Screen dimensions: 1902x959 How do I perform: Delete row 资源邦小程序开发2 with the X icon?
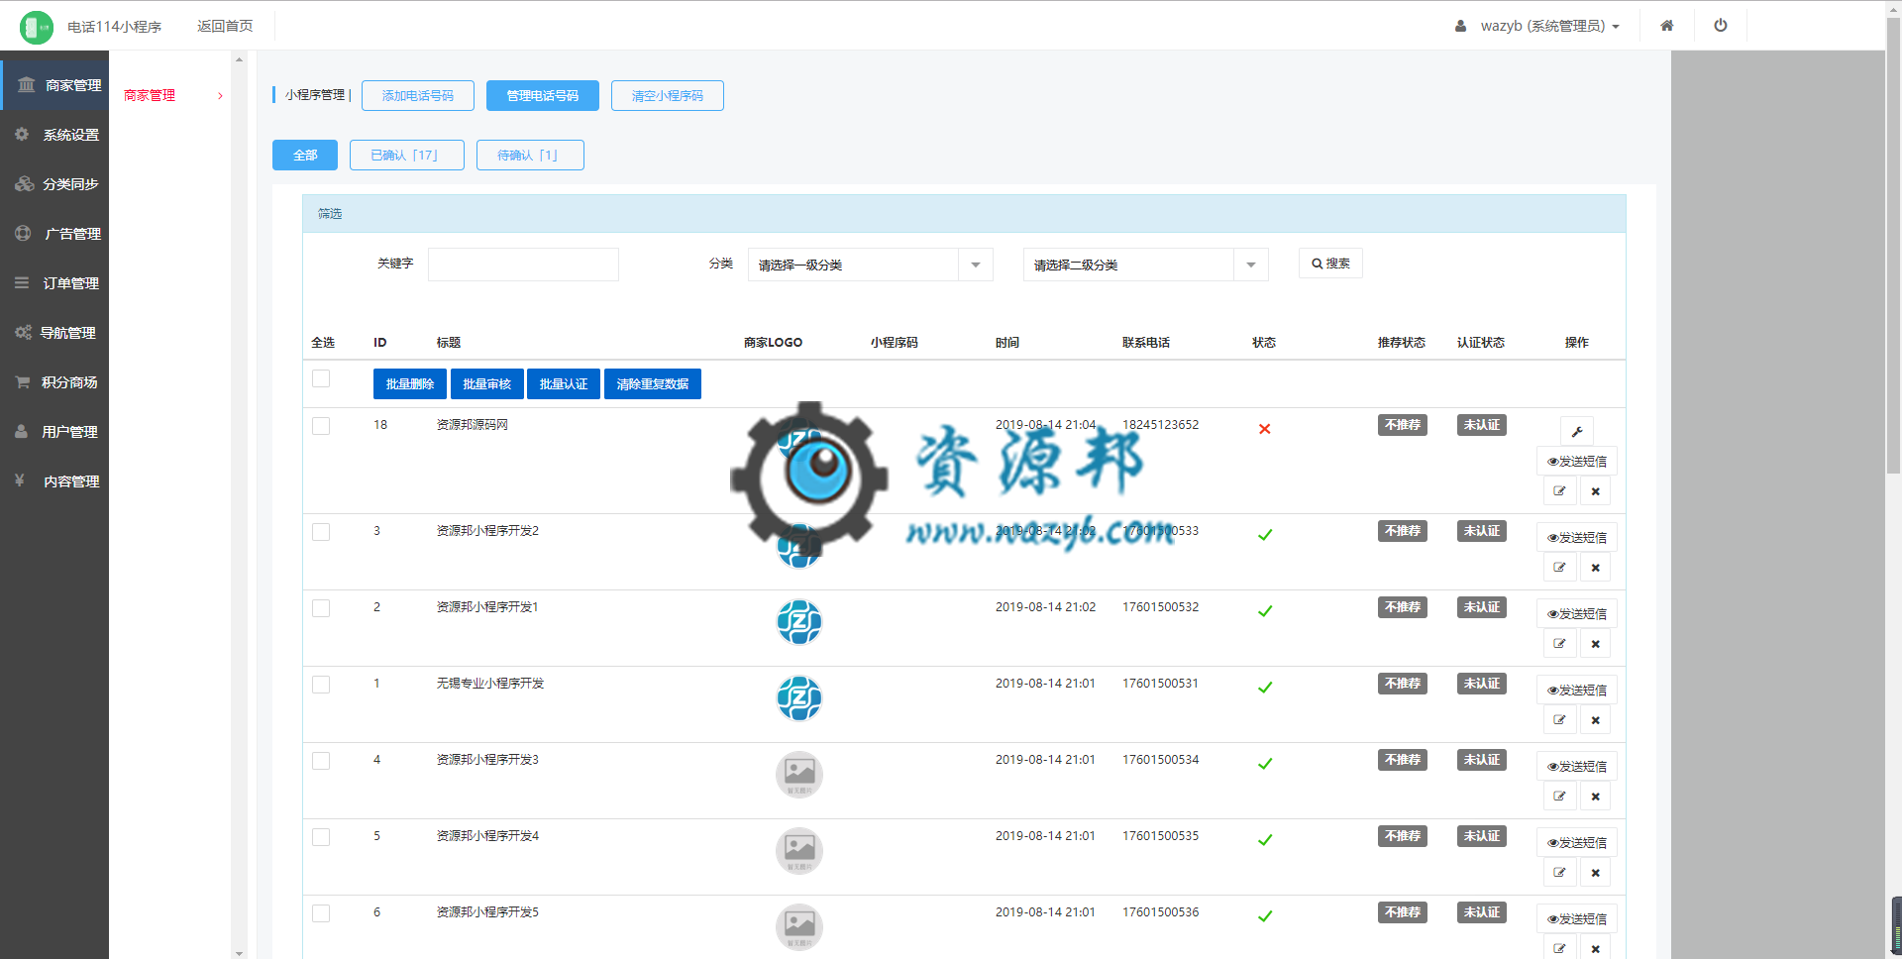click(1595, 568)
